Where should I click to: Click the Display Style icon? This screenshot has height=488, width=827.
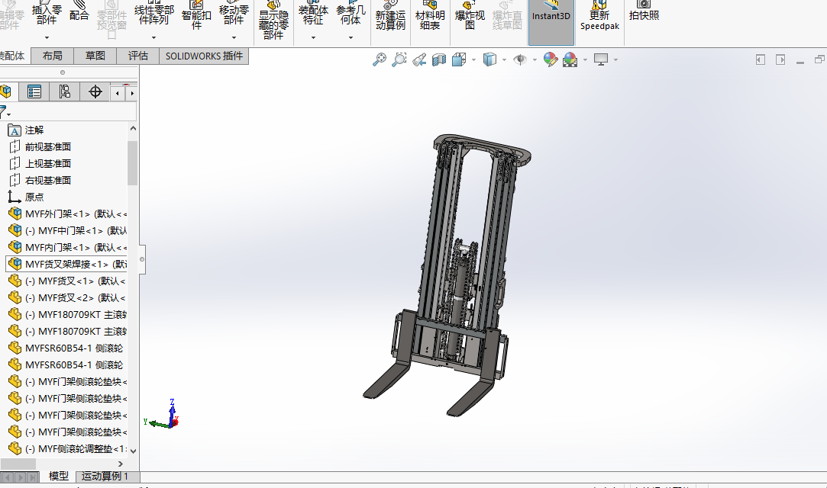click(490, 59)
